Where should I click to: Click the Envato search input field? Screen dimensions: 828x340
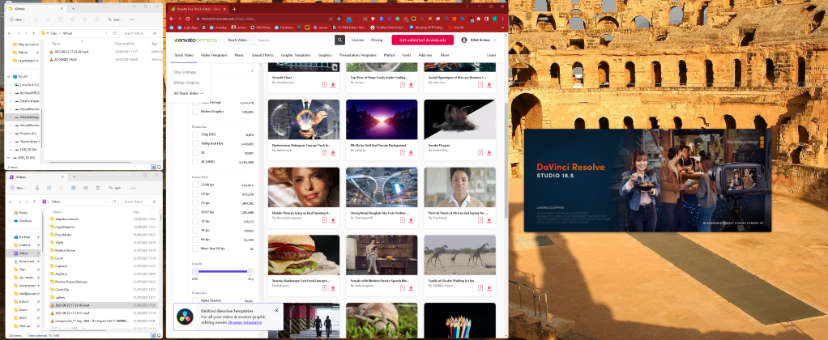click(294, 40)
